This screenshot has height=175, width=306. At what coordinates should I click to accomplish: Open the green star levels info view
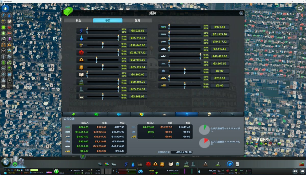(4, 33)
